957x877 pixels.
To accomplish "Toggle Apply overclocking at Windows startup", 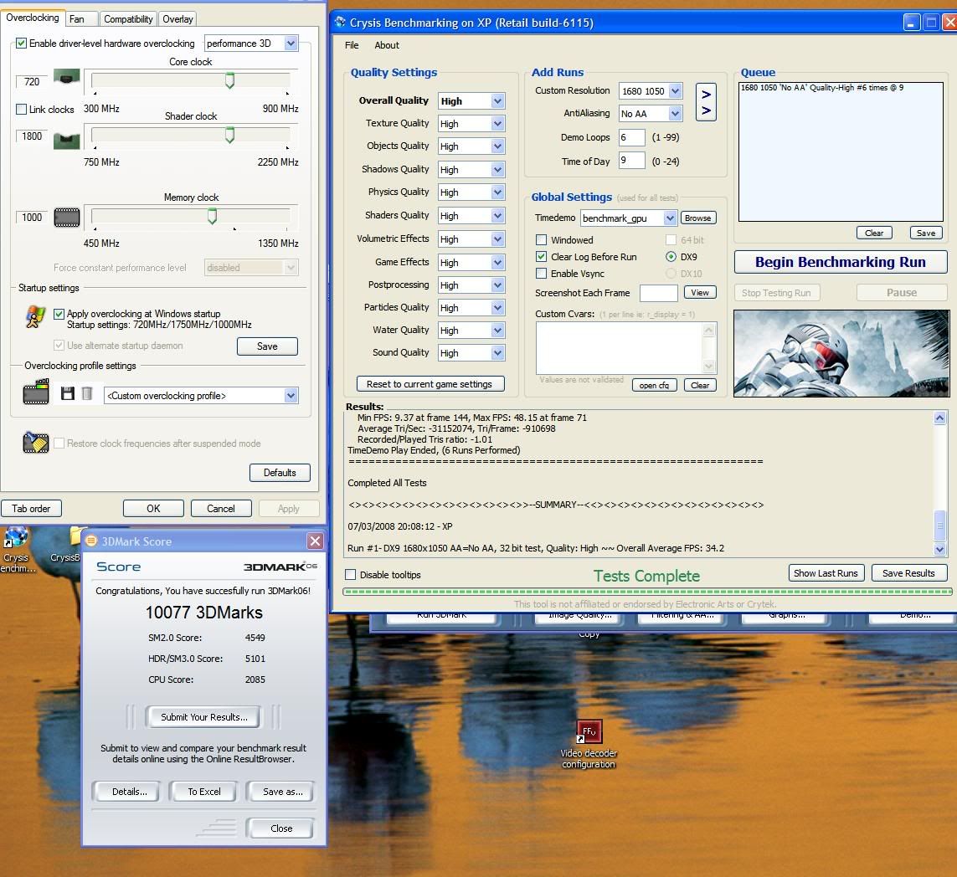I will (59, 314).
